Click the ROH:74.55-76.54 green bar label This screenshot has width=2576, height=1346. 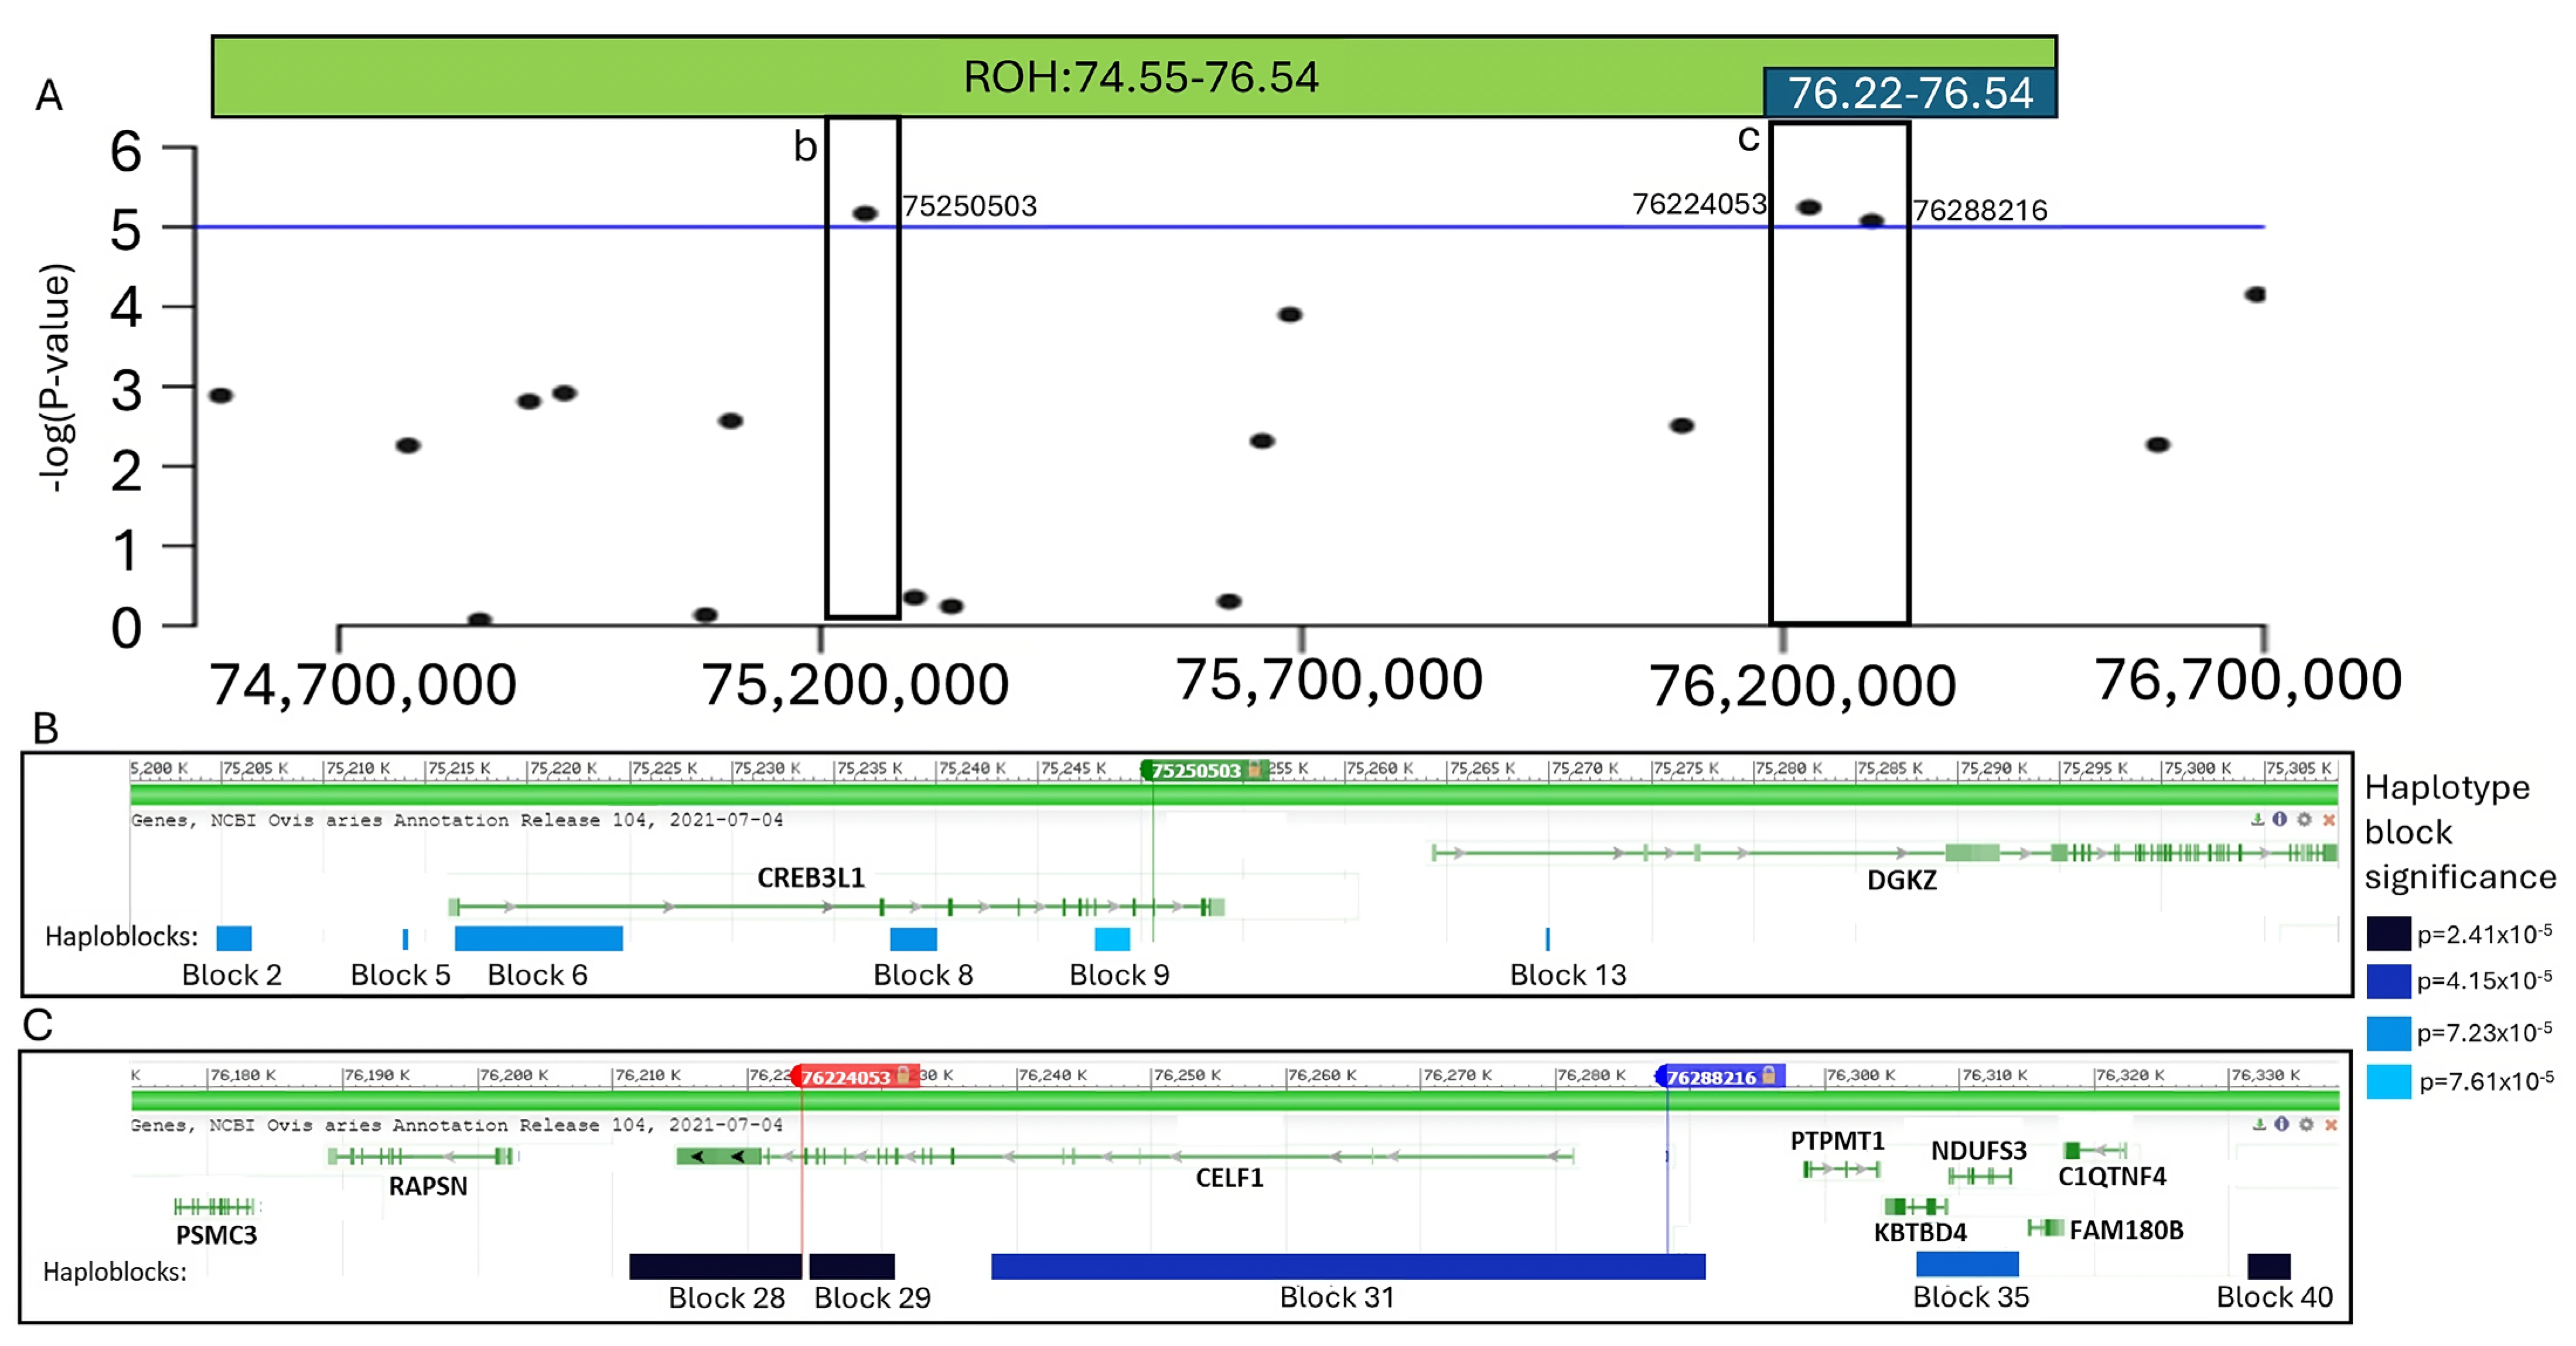(1141, 77)
